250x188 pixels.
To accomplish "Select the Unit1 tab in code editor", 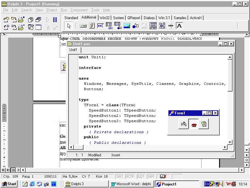I will pos(73,50).
